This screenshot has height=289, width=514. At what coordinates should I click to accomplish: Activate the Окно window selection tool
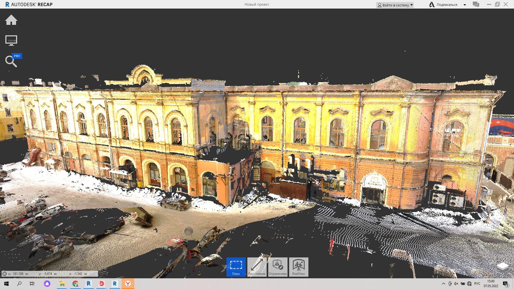tap(236, 267)
